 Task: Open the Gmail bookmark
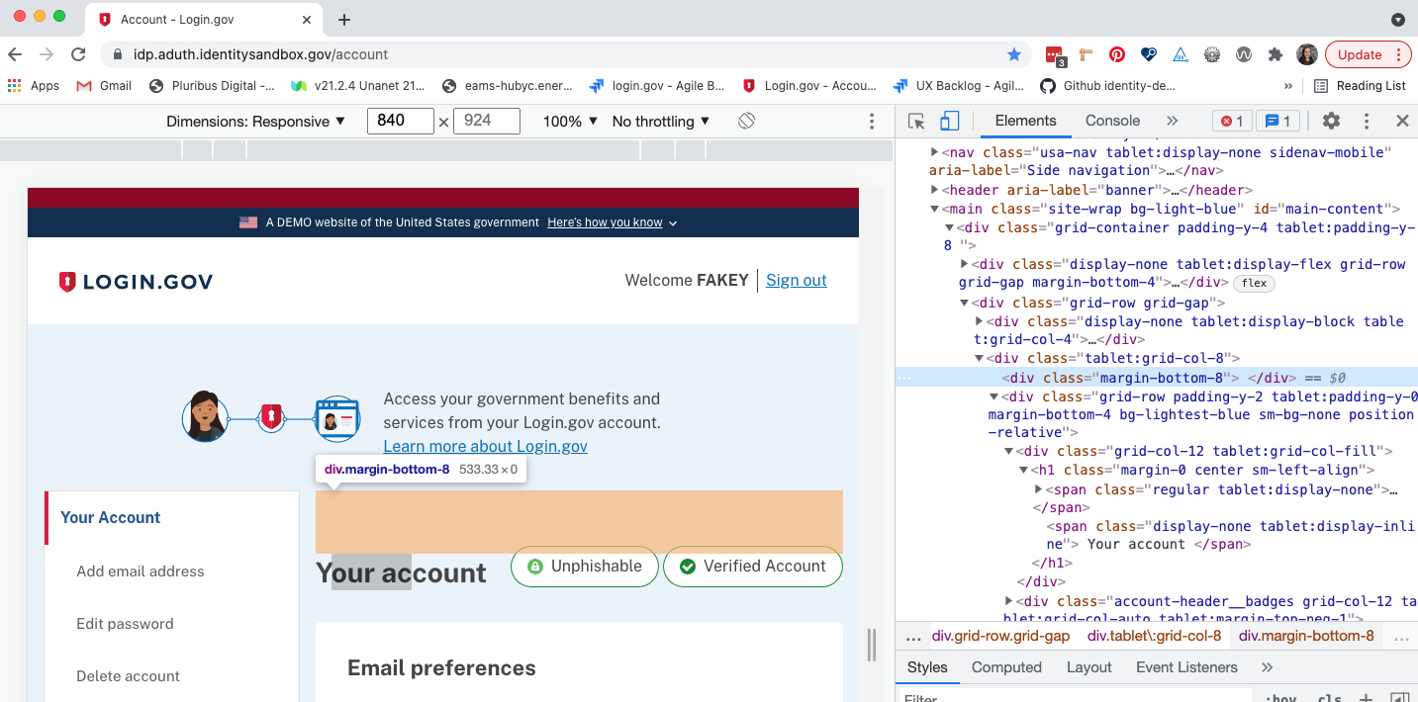pyautogui.click(x=104, y=86)
